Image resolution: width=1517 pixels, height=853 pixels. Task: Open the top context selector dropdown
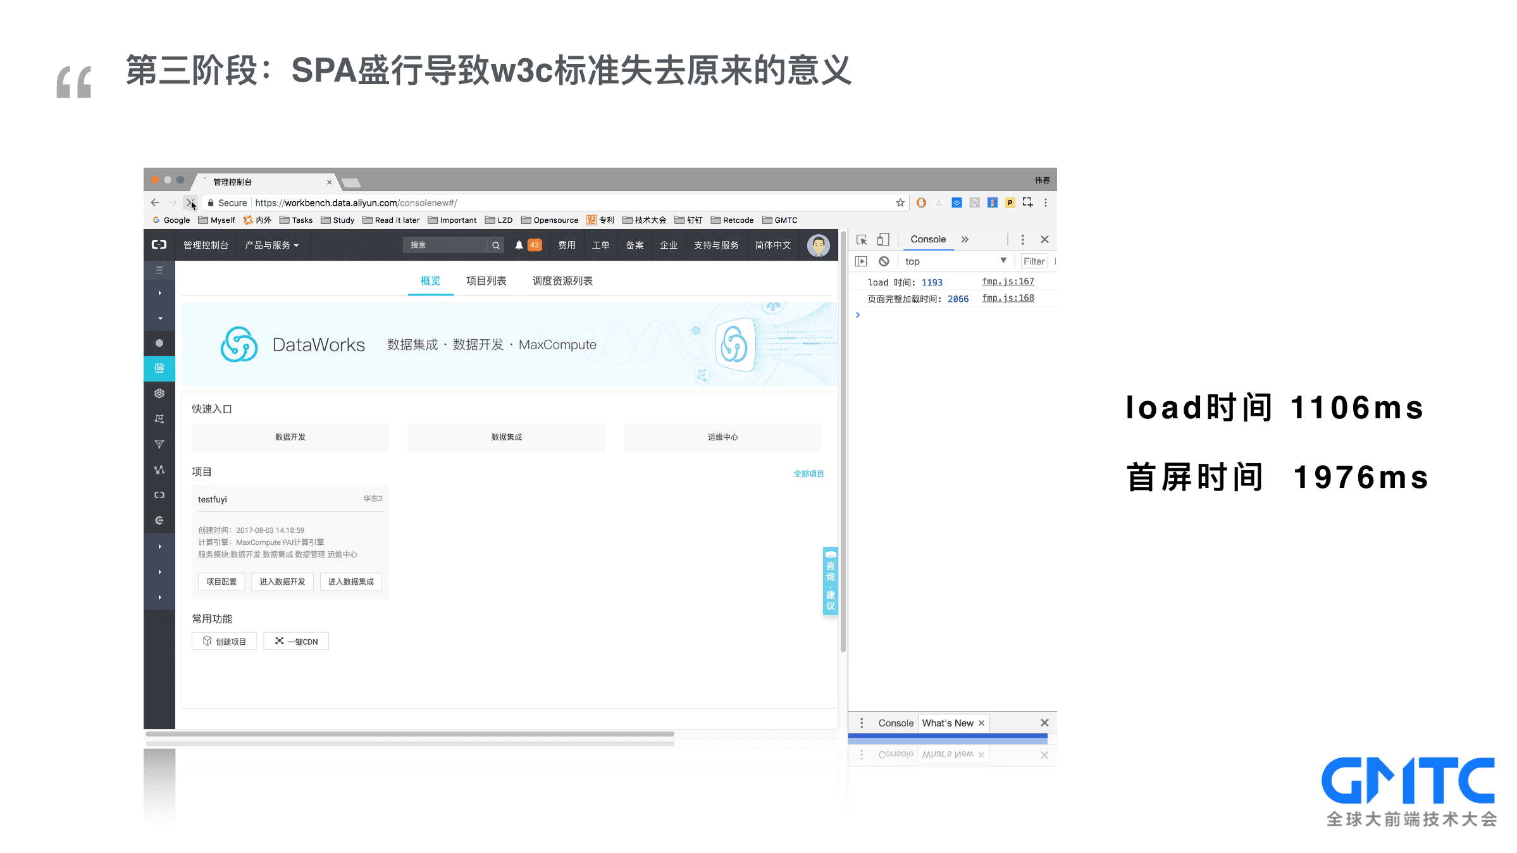pos(955,261)
